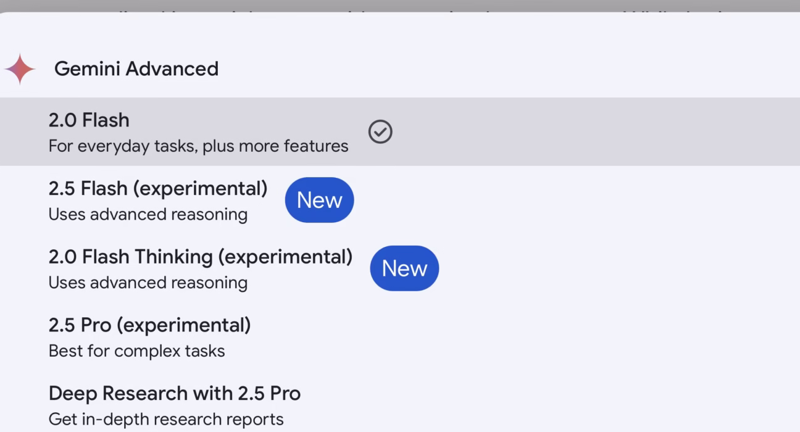Click the dimmed area above the model picker
The image size is (800, 432).
click(400, 6)
